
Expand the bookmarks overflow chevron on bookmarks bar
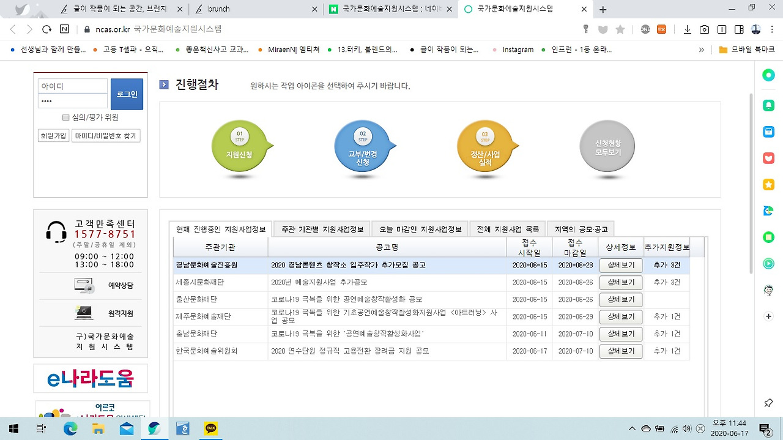701,50
